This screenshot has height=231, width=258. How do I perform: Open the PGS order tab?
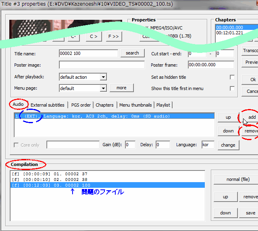tap(81, 105)
